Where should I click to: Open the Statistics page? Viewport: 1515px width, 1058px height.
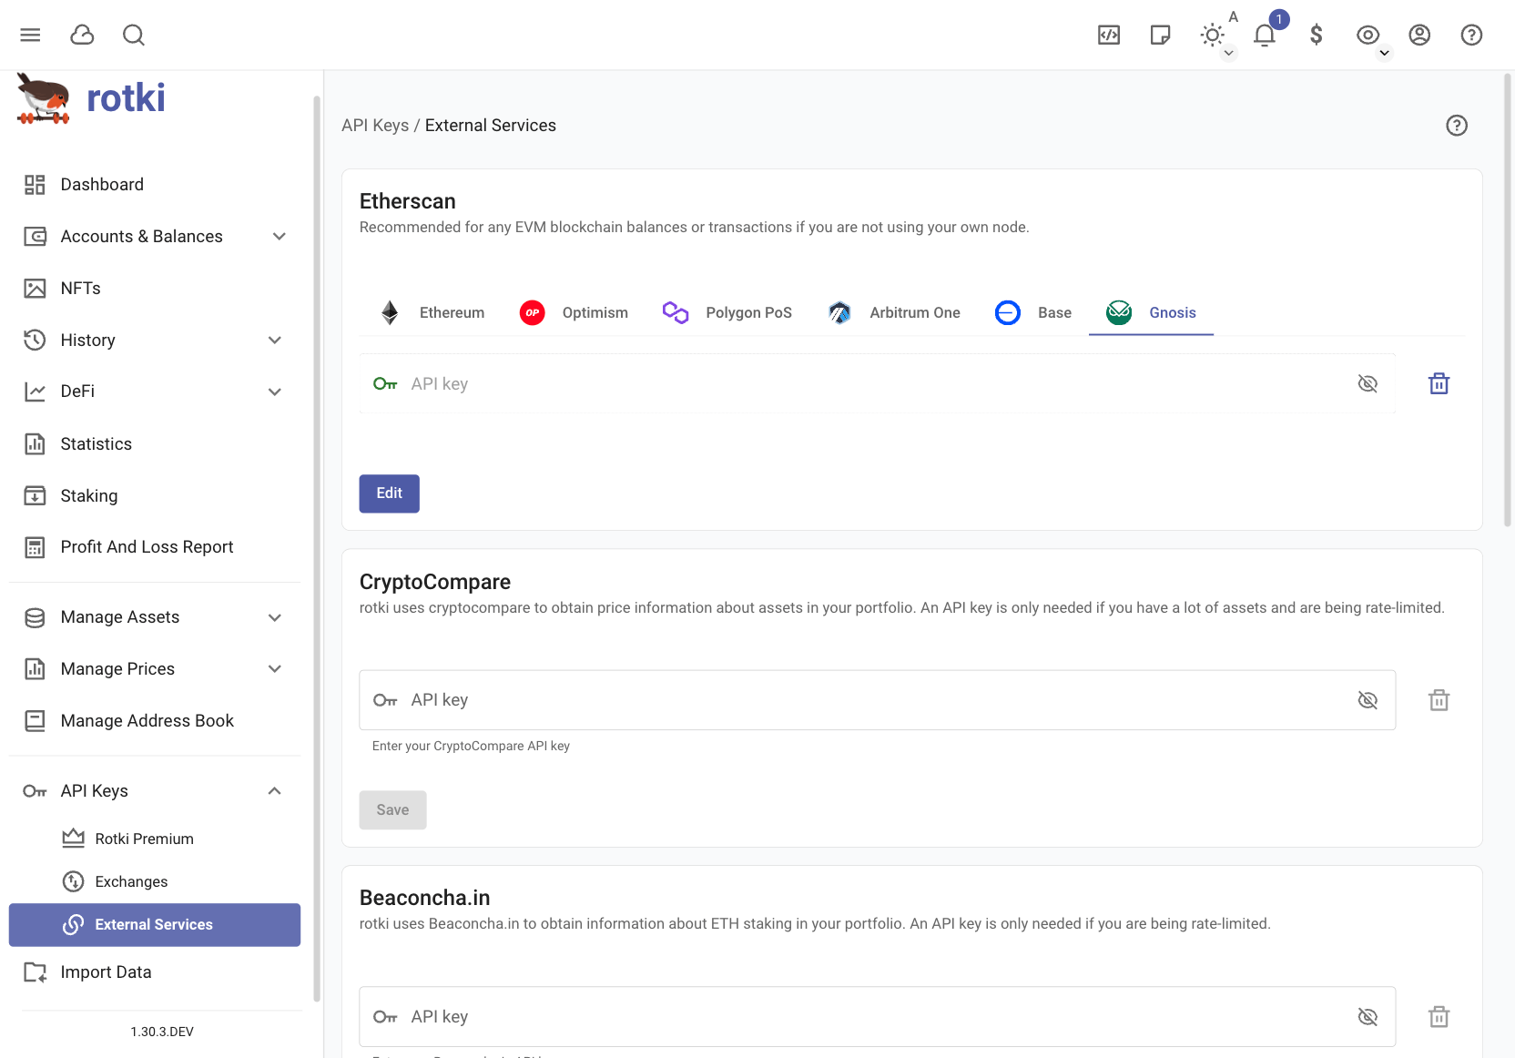click(x=155, y=444)
